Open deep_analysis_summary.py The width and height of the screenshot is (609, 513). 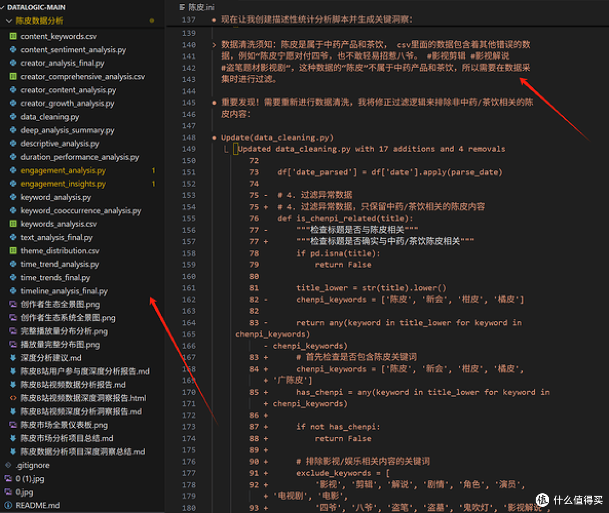67,130
